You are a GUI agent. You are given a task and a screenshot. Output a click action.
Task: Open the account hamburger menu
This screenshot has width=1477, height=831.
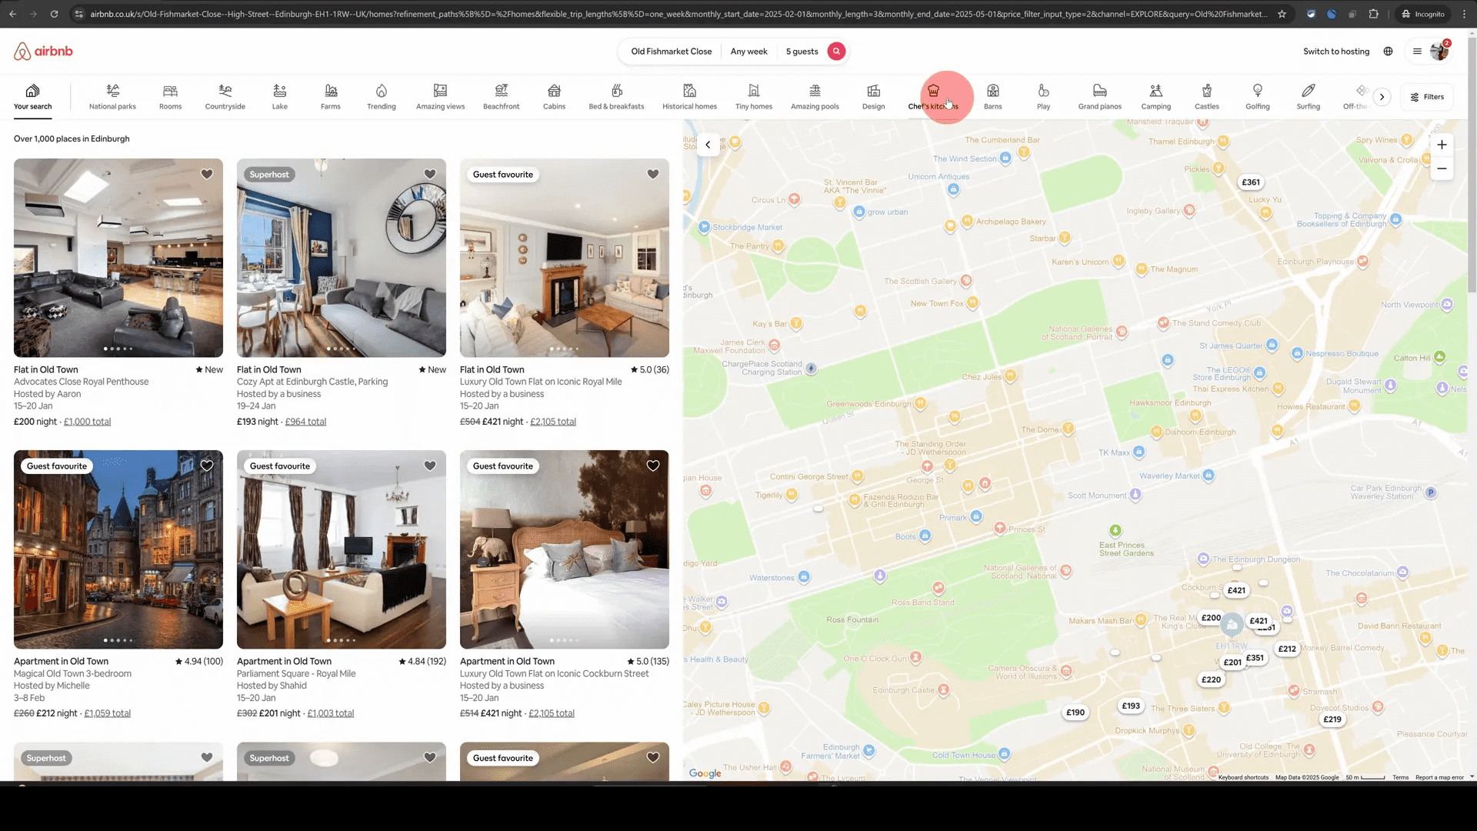(x=1417, y=52)
